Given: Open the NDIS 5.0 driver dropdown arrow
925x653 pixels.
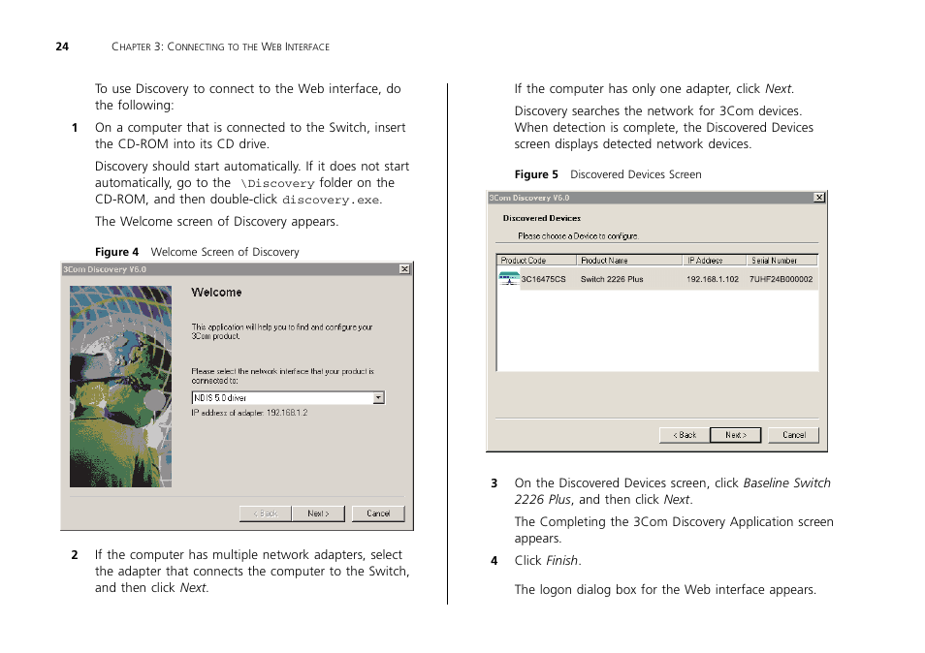Looking at the screenshot, I should coord(379,398).
